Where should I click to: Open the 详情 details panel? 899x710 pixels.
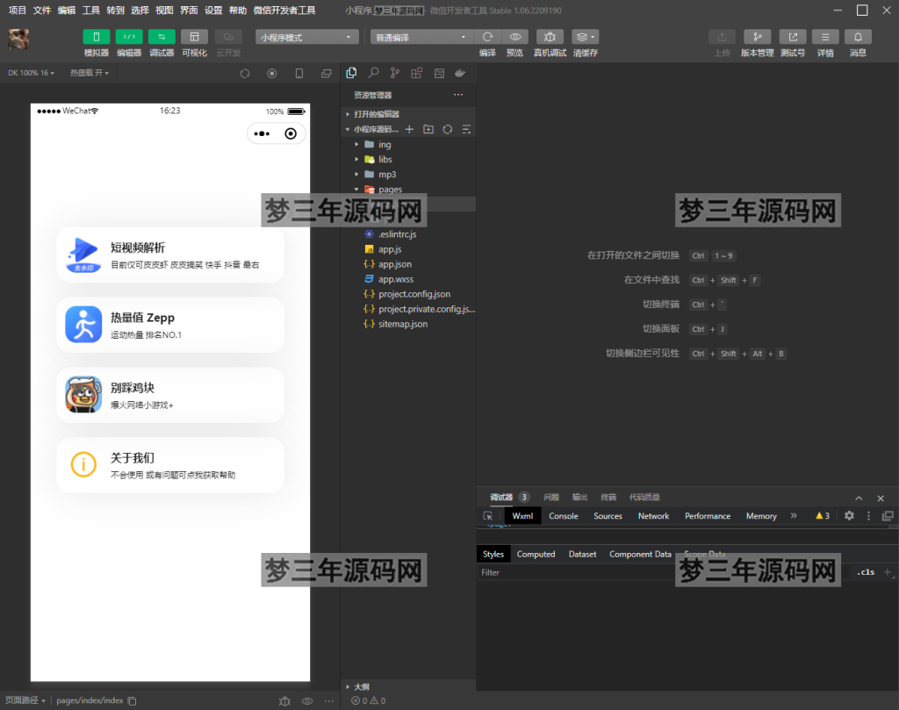825,37
